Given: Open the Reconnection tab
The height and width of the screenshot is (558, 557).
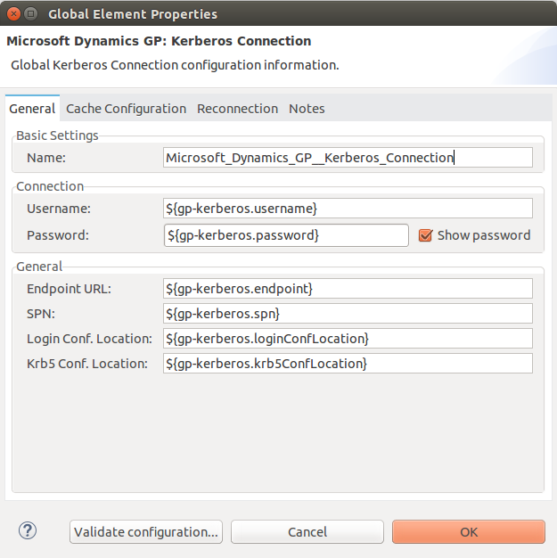Looking at the screenshot, I should 237,109.
